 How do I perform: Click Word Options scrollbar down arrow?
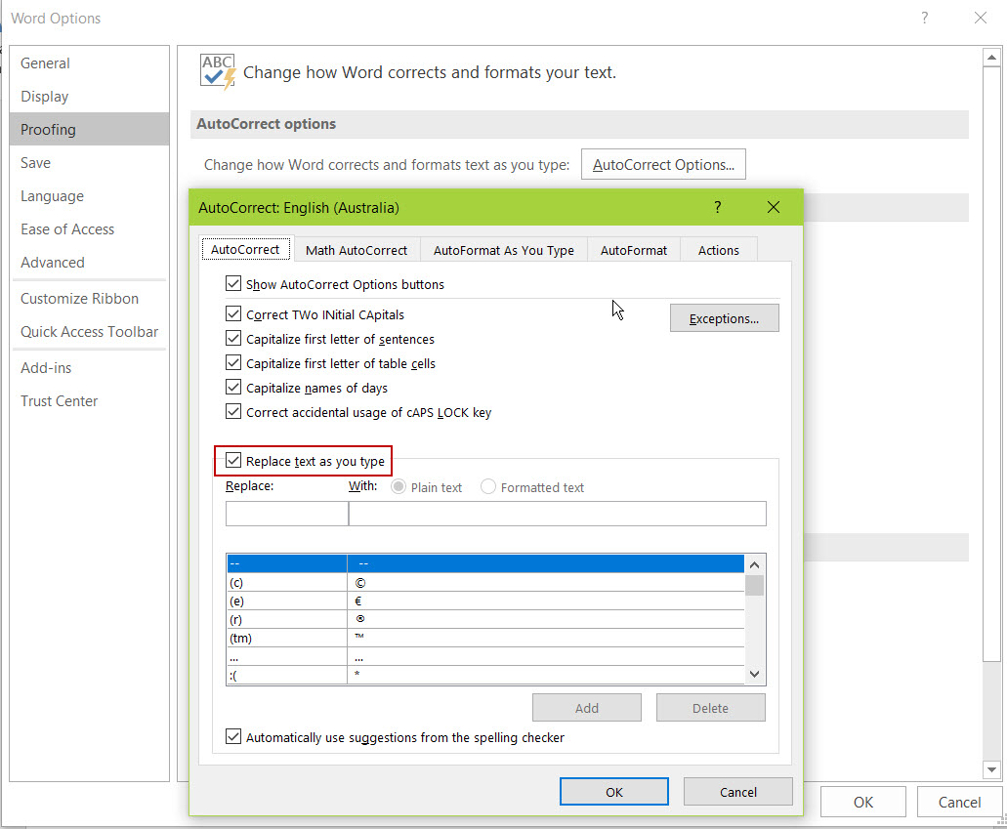coord(991,769)
